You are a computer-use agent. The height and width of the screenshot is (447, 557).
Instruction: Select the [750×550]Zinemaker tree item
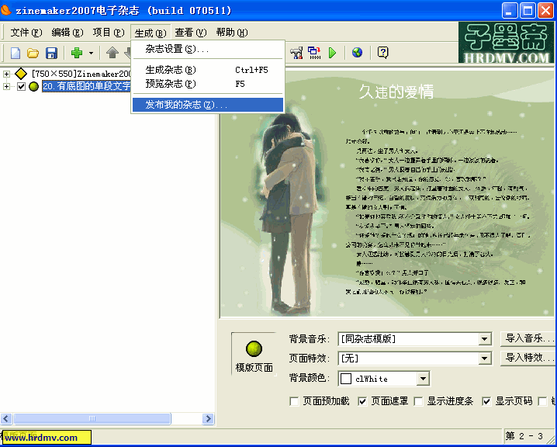[81, 74]
